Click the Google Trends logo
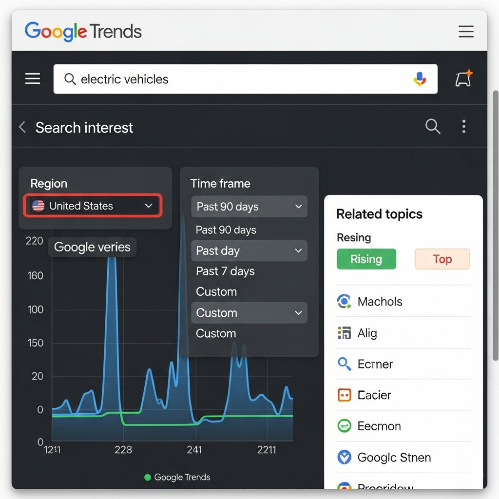Image resolution: width=499 pixels, height=499 pixels. click(x=83, y=31)
